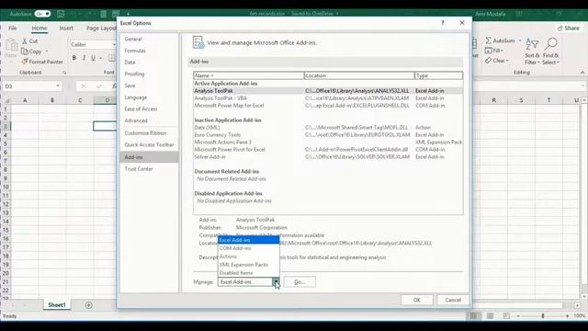Select the Solver Add-in row
The height and width of the screenshot is (331, 588).
pyautogui.click(x=328, y=157)
